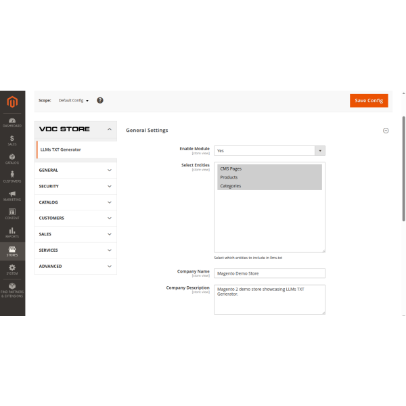This screenshot has width=406, height=406.
Task: Click the page vertical scrollbar
Action: point(404,169)
